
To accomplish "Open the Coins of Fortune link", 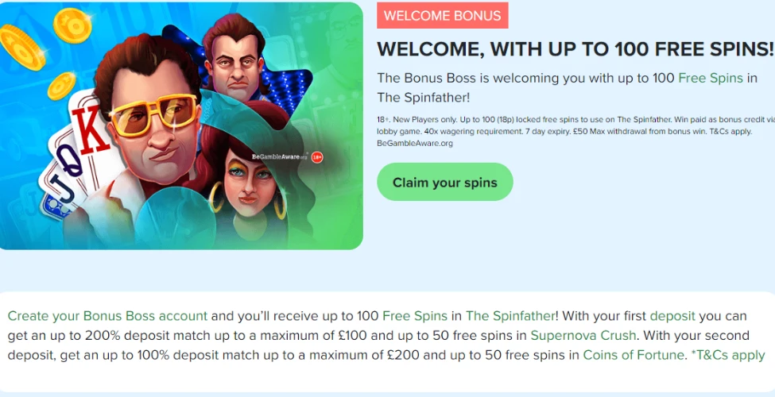I will [x=634, y=355].
